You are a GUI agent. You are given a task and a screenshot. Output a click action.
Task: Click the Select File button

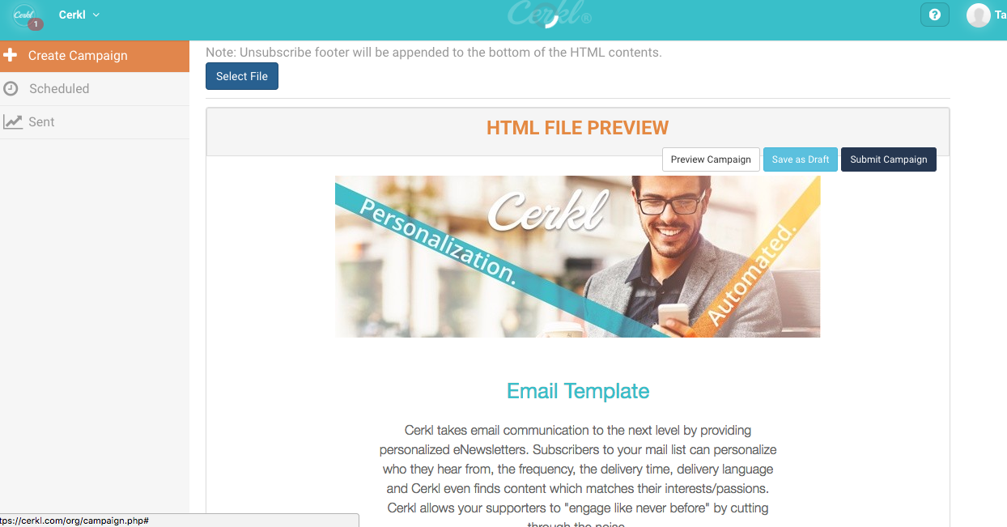(242, 76)
